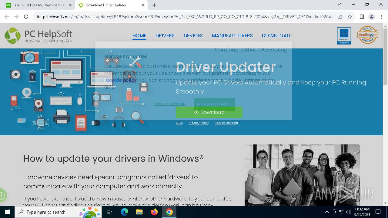Open the Chrome side panel
388x218 pixels.
pos(362,17)
